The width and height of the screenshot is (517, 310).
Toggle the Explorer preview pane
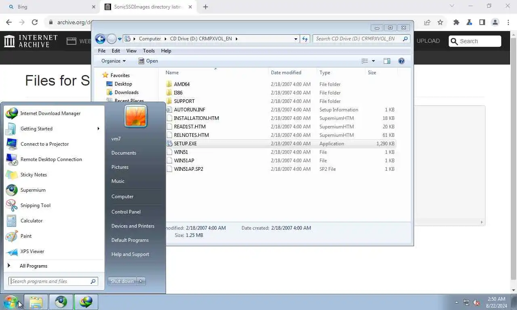point(387,61)
